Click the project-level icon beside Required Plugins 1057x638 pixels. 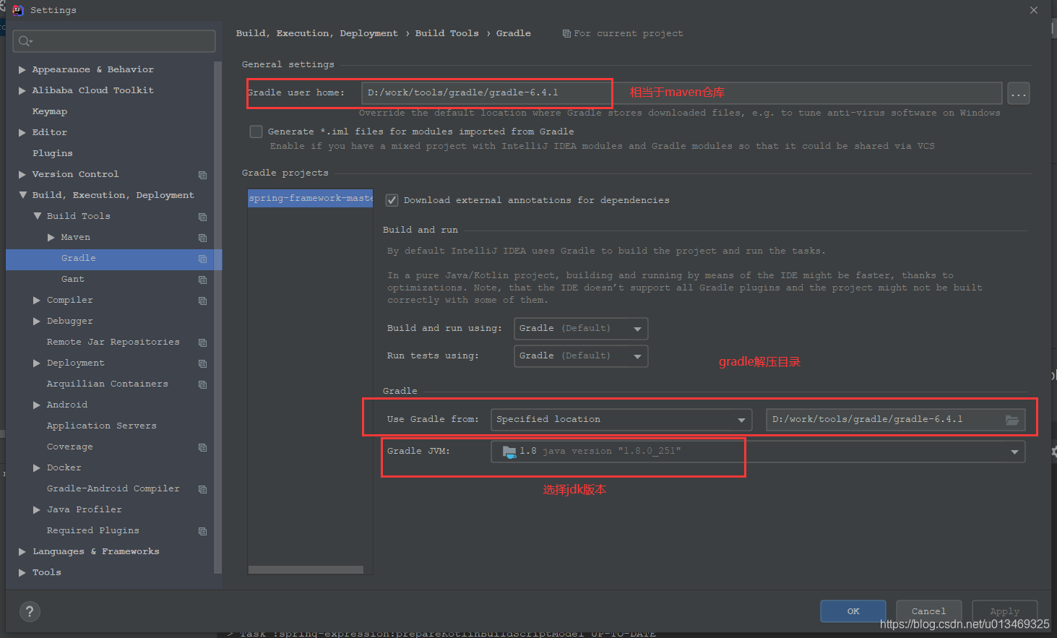click(x=202, y=531)
